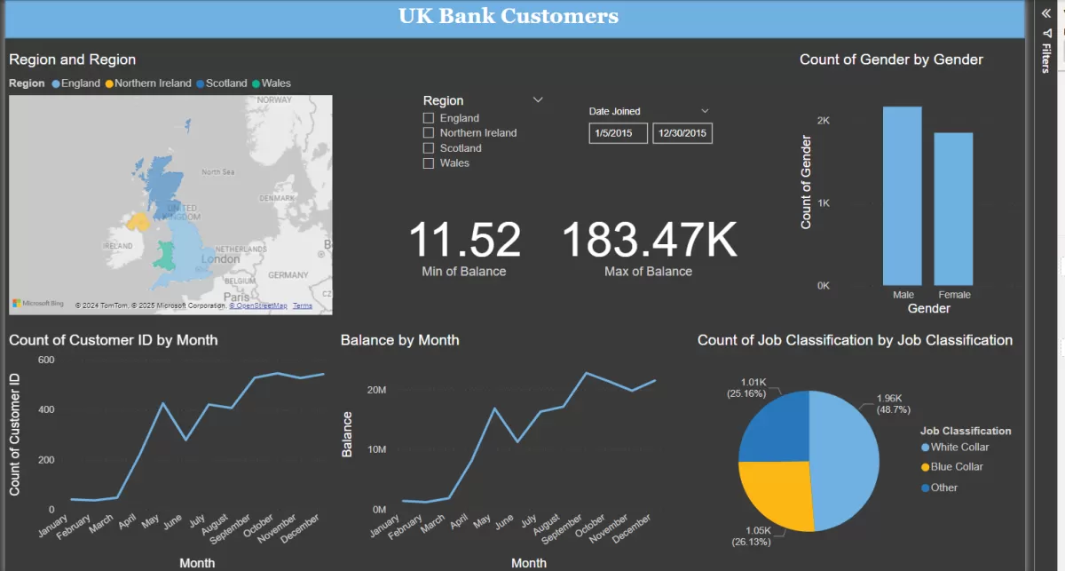Click Count of Job Classification chart title
1065x571 pixels.
tap(855, 340)
